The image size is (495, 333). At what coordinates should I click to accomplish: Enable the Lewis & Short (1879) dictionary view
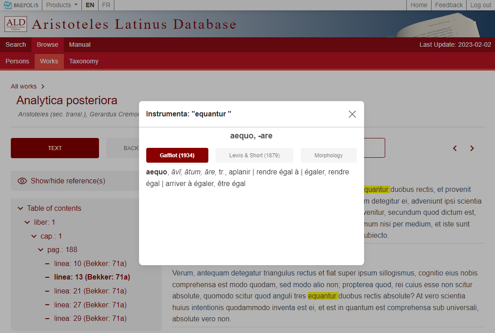click(x=254, y=155)
